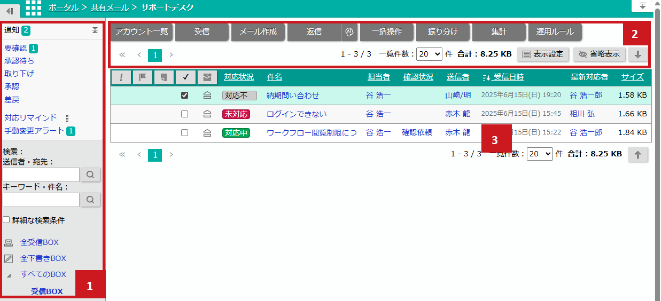The height and width of the screenshot is (301, 662).
Task: Click the importance exclamation column icon
Action: (121, 78)
